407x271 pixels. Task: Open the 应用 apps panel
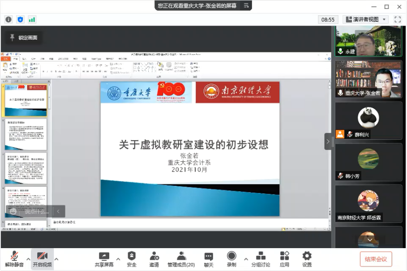(x=284, y=259)
